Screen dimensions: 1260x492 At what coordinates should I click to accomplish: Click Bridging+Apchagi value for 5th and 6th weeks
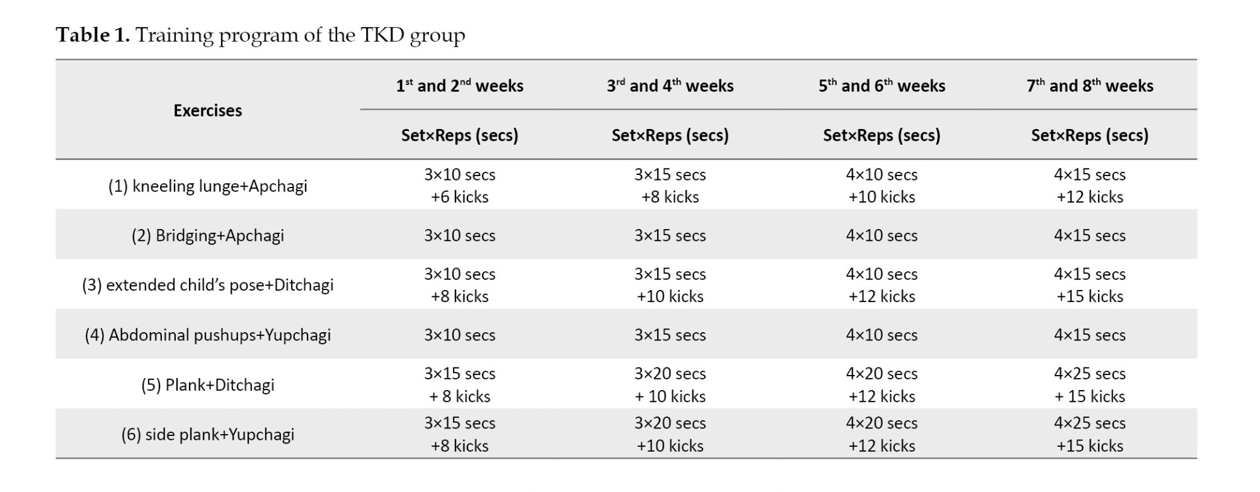(x=881, y=235)
